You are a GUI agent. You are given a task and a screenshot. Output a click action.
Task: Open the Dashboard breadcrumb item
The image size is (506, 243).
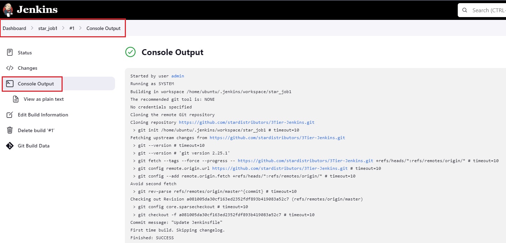point(14,28)
